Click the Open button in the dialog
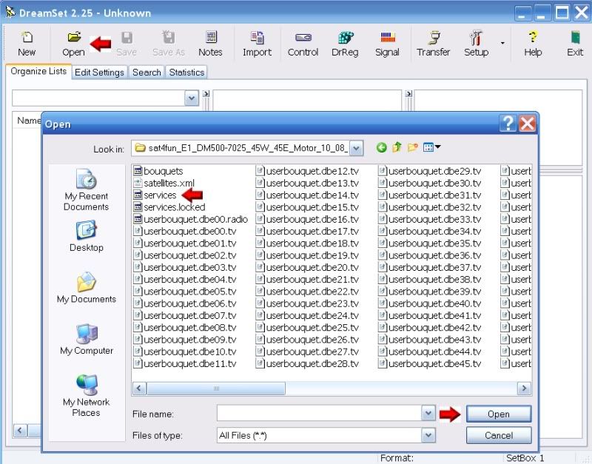This screenshot has height=464, width=592. pyautogui.click(x=499, y=414)
